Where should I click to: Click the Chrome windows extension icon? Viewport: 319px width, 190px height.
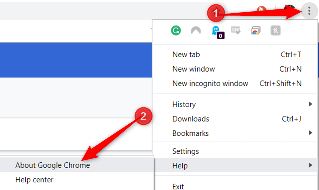coord(256,31)
